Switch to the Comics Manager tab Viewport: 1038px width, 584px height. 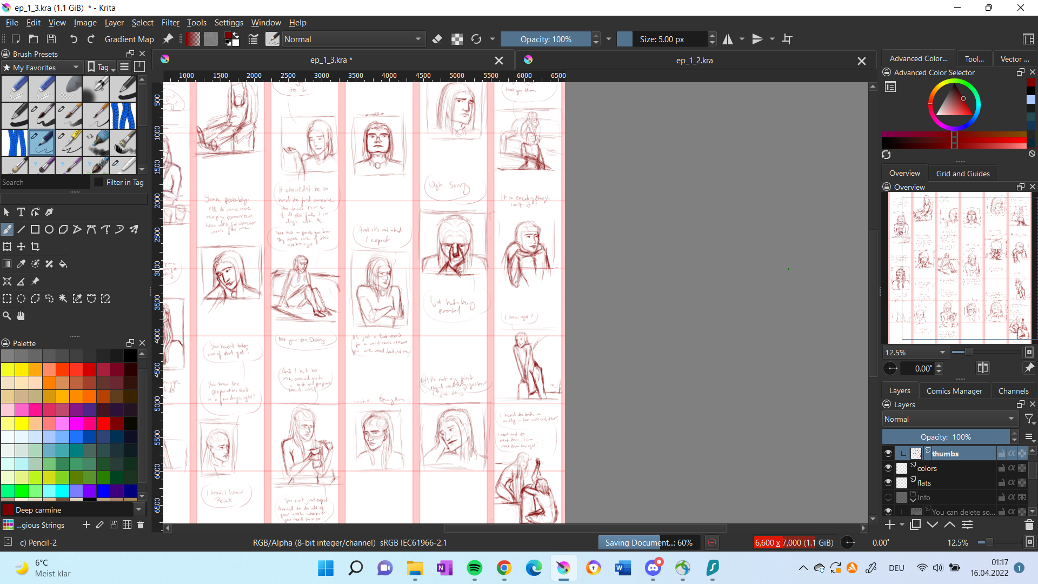(x=954, y=390)
